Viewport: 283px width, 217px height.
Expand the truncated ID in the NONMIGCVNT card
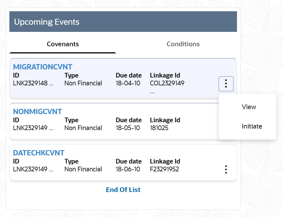tap(51, 128)
